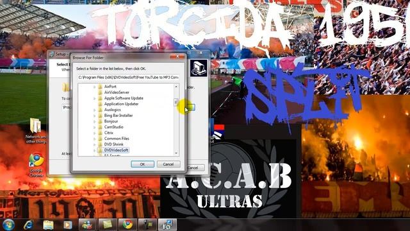
Task: Click the folder list scroll-up arrow
Action: [176, 87]
